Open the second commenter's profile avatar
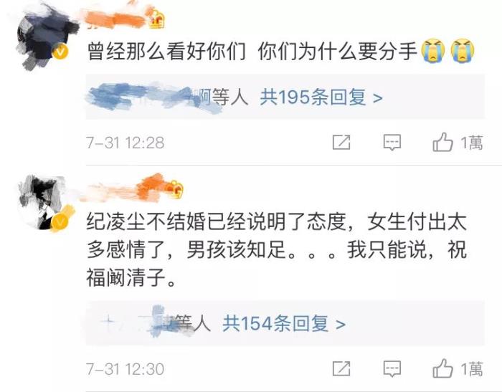 point(43,202)
